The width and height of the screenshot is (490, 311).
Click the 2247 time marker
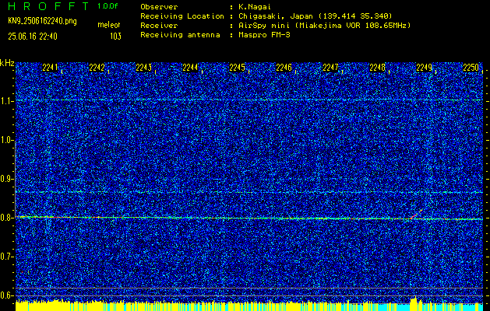[330, 68]
